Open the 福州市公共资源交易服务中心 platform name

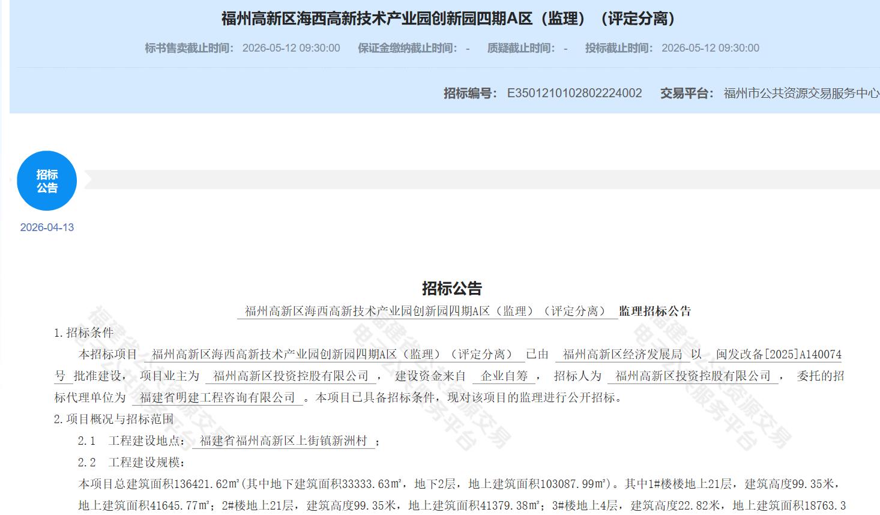801,93
